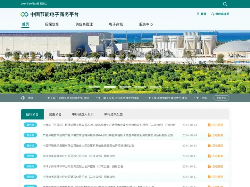Click the 供应商注册 person icon
Viewport: 250px width, 187px height.
pos(213,14)
